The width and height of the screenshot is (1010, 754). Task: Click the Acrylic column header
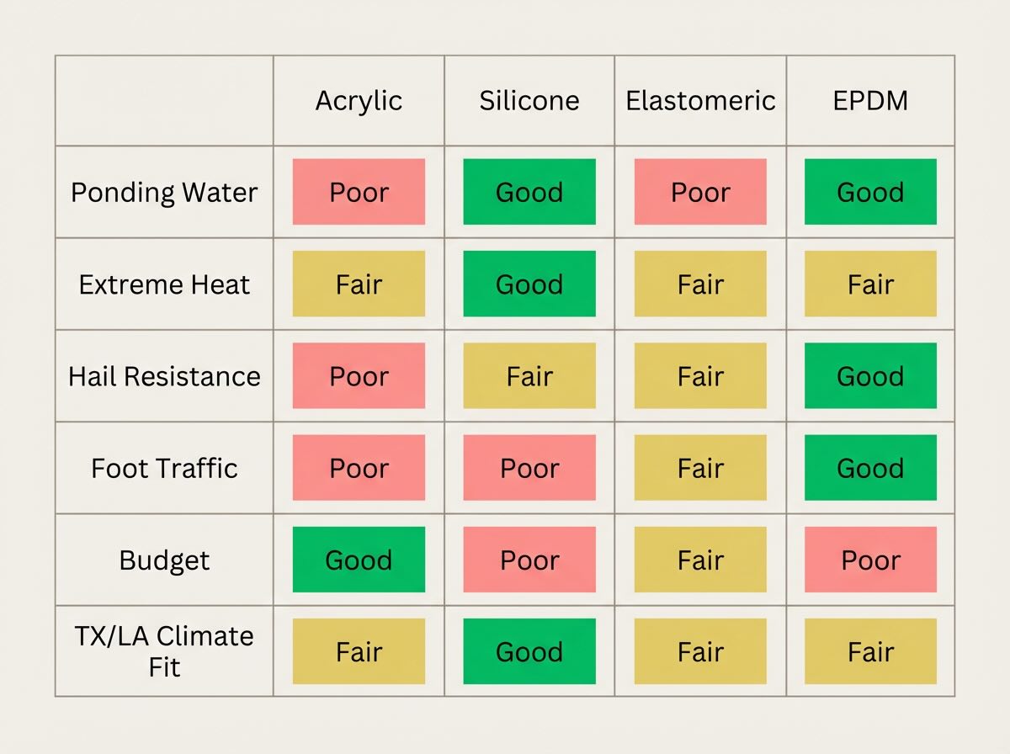(x=359, y=101)
